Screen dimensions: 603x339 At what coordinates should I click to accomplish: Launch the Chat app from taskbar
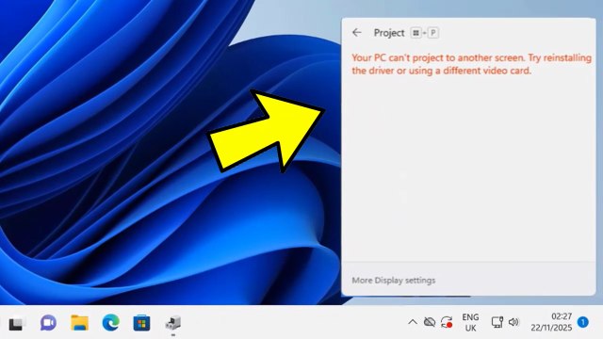click(48, 323)
